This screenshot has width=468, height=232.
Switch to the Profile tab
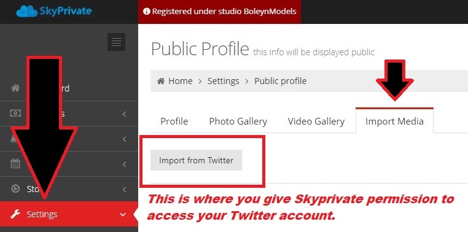pyautogui.click(x=174, y=122)
